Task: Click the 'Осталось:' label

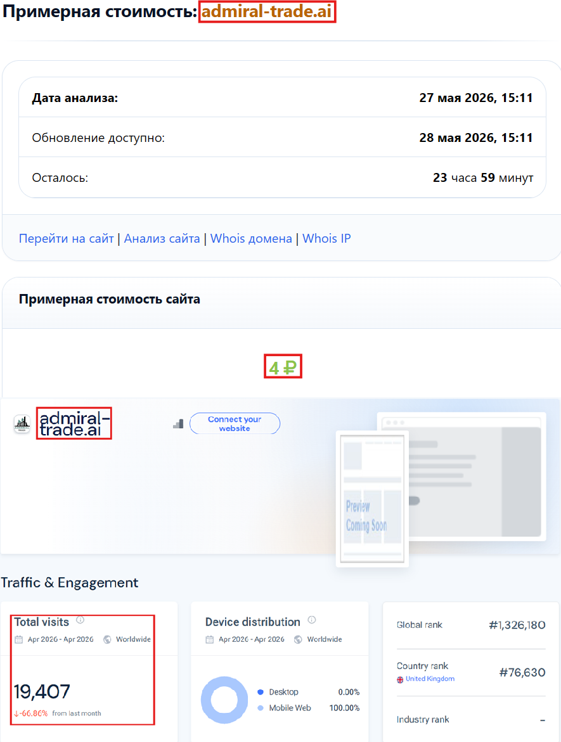Action: coord(60,178)
